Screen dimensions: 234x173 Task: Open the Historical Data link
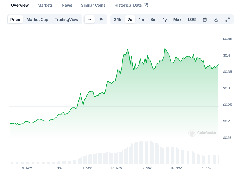[128, 5]
